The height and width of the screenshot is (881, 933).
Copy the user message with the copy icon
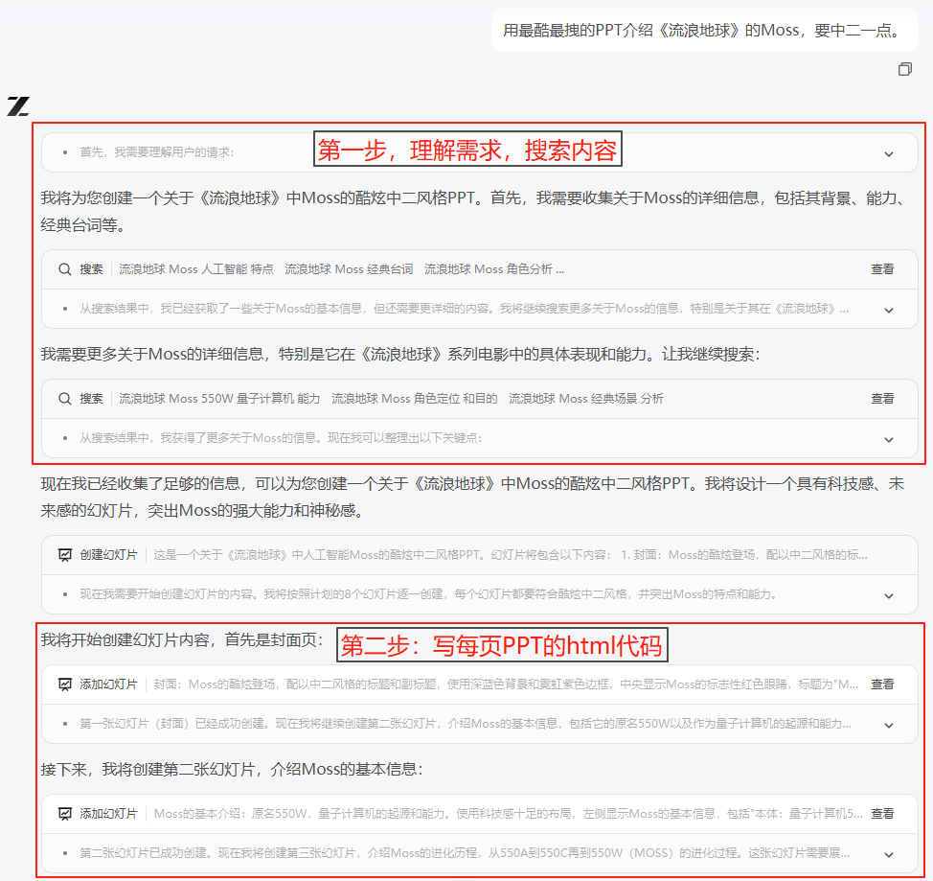[904, 69]
